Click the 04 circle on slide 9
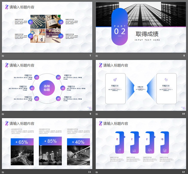Viewport: 188px width, 174px height. 58,77
